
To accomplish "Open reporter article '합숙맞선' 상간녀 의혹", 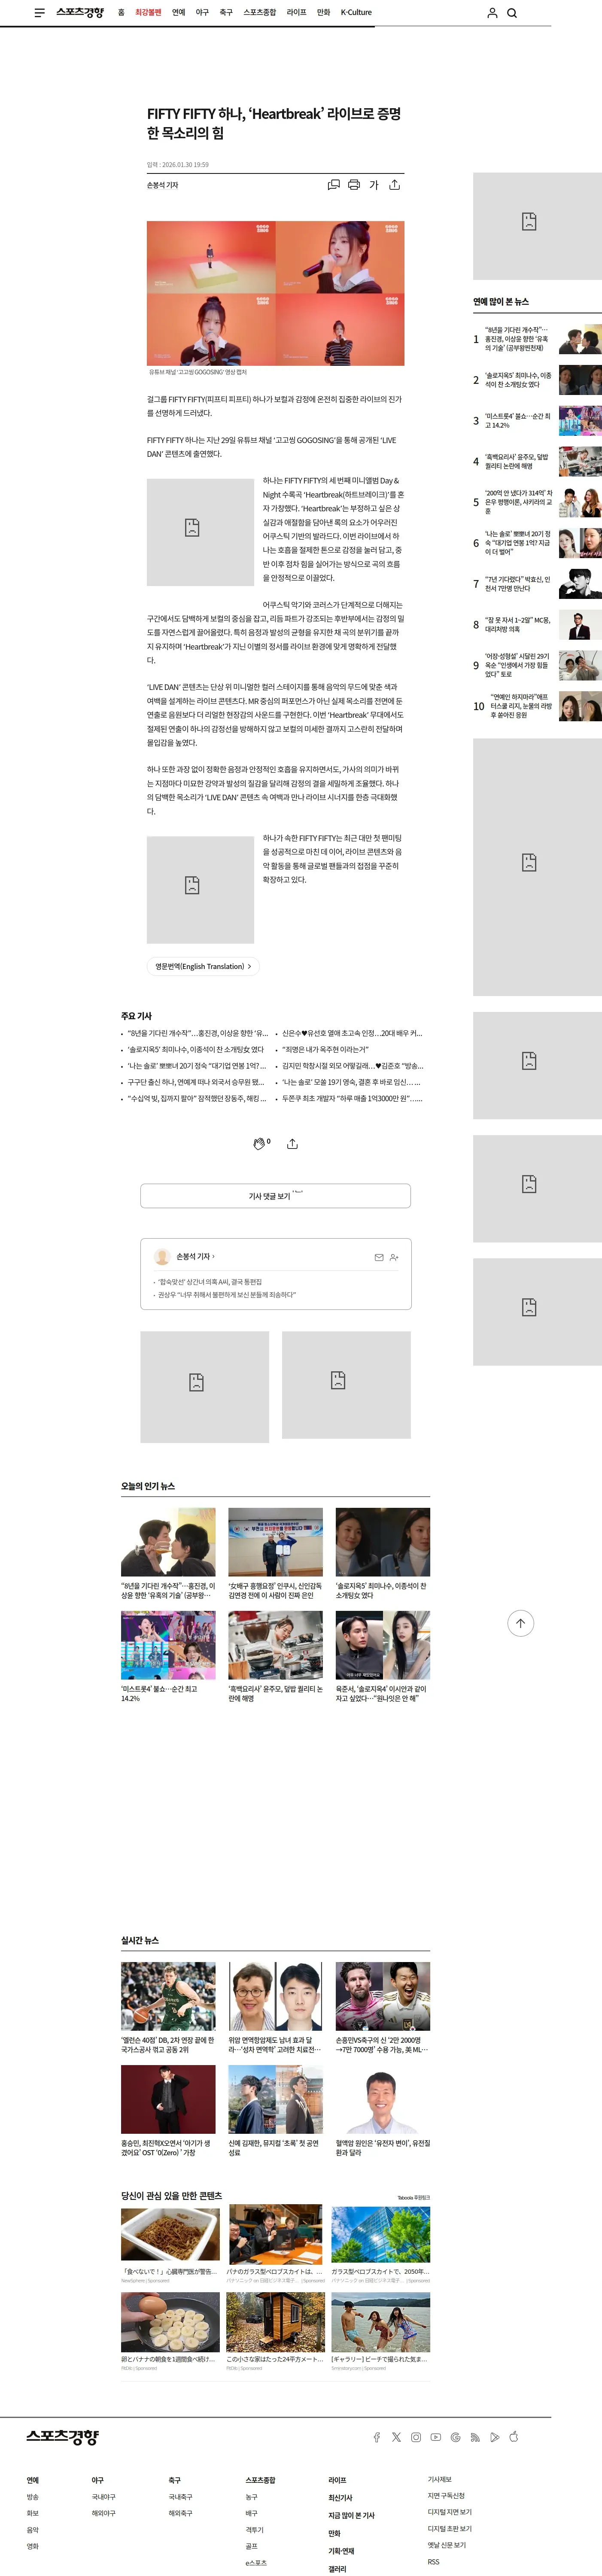I will pyautogui.click(x=211, y=1282).
